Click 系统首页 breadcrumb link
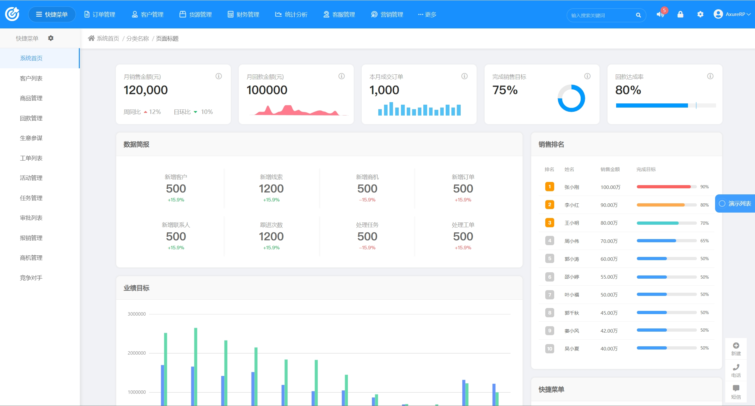The width and height of the screenshot is (755, 406). 108,38
